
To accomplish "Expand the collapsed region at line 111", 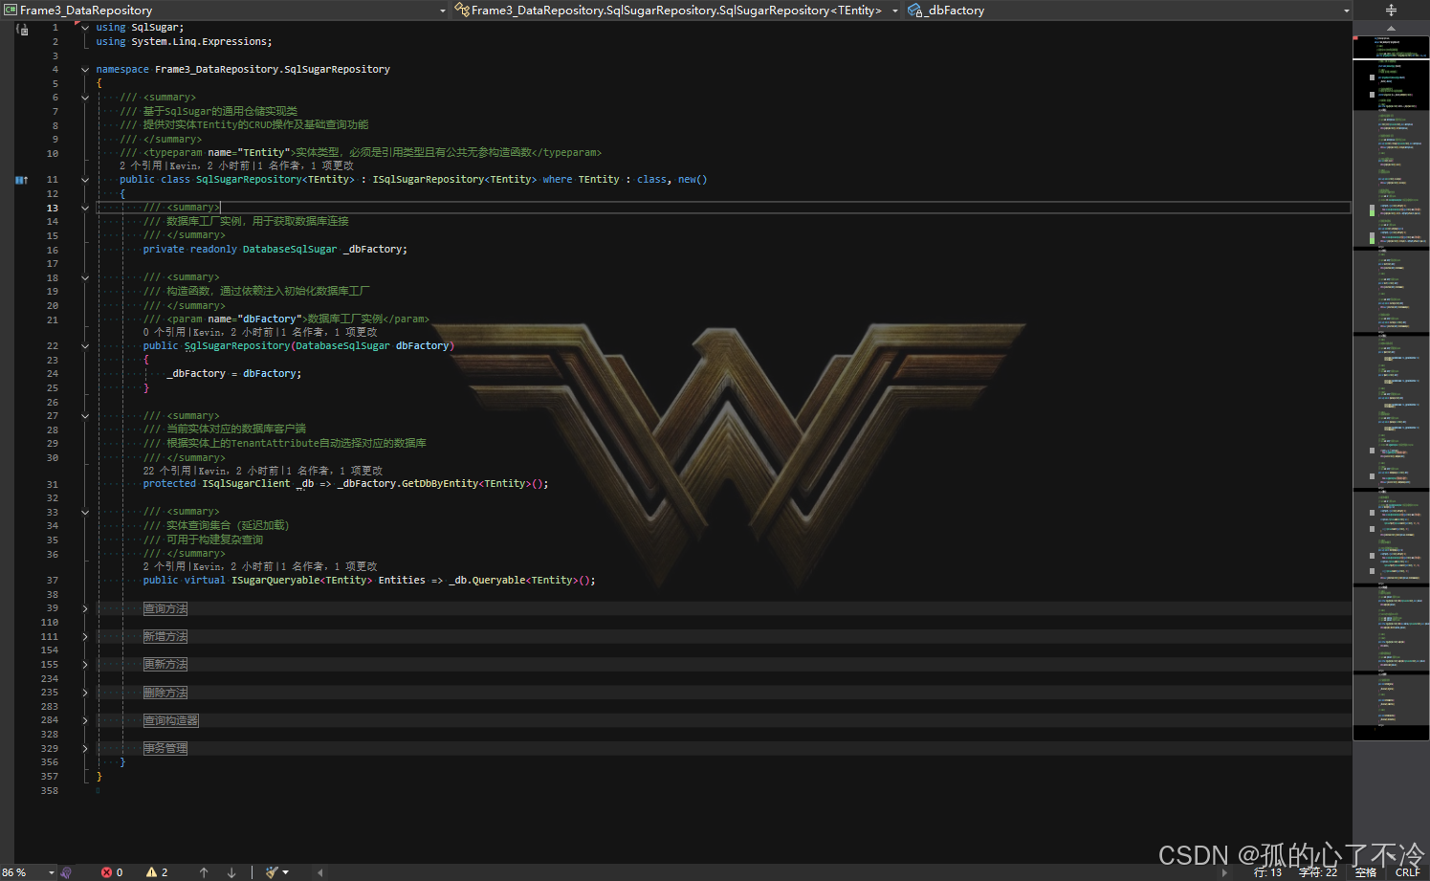I will pyautogui.click(x=85, y=637).
